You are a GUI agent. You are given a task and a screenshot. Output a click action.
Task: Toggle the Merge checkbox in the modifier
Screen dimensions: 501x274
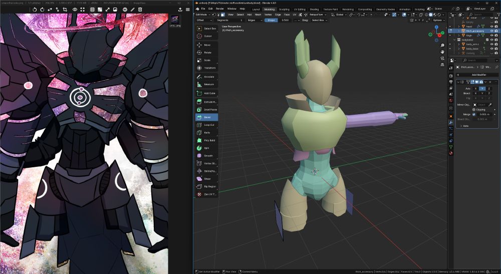[474, 114]
